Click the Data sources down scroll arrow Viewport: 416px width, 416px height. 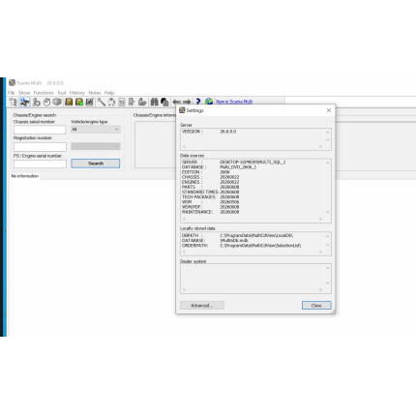328,212
